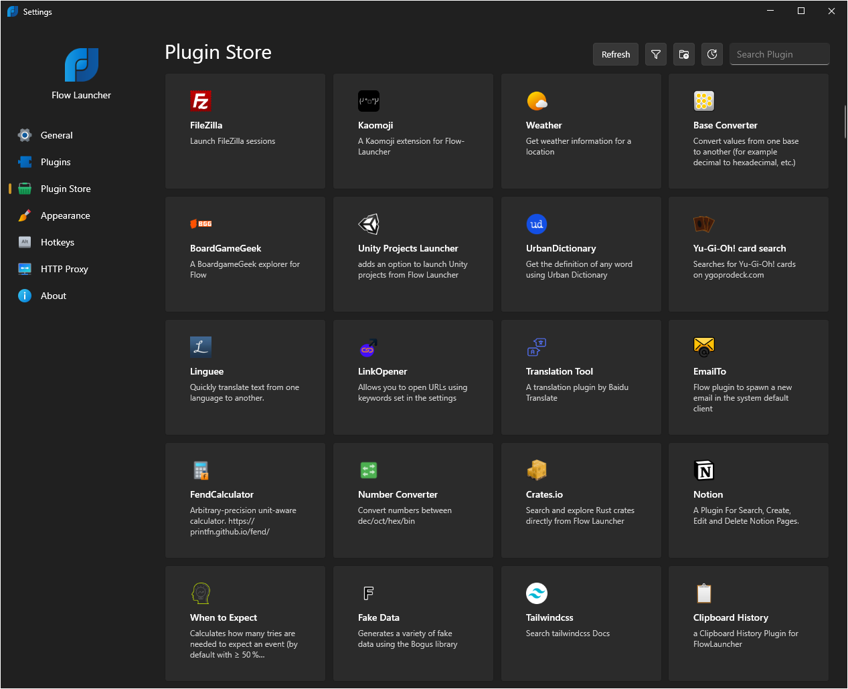The width and height of the screenshot is (848, 689).
Task: Open the Hotkeys settings section
Action: 82,242
